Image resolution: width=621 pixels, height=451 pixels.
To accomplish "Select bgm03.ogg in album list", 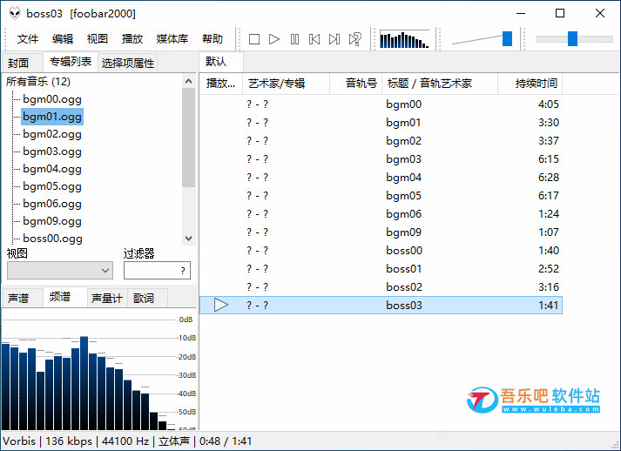I will point(52,151).
